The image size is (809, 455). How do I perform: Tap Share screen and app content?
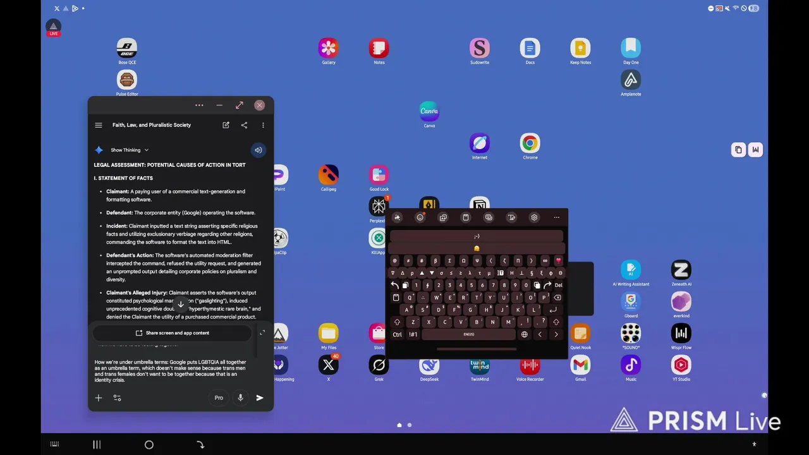172,333
